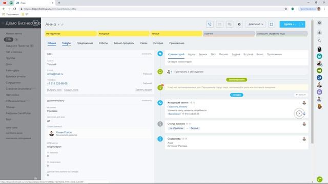Click the round checkmark on the outgoing call activity
Viewport: 328px width, 184px height.
(x=299, y=113)
